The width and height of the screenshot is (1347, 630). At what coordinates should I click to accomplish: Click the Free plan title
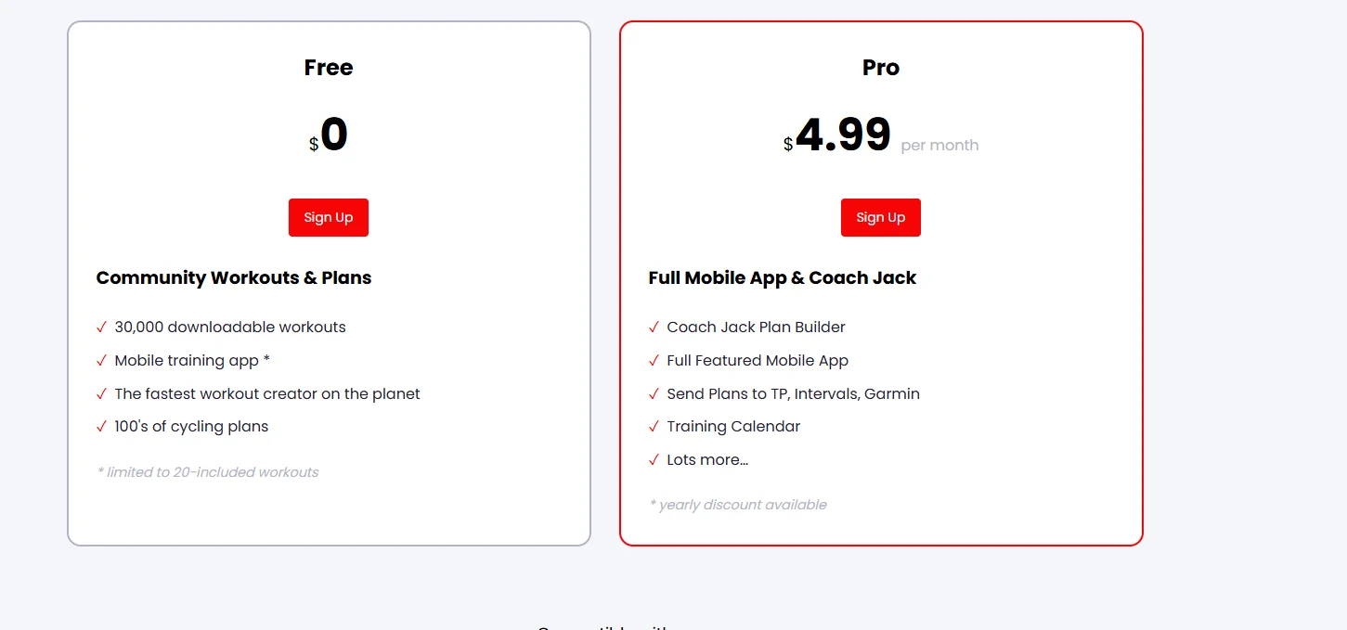click(329, 68)
